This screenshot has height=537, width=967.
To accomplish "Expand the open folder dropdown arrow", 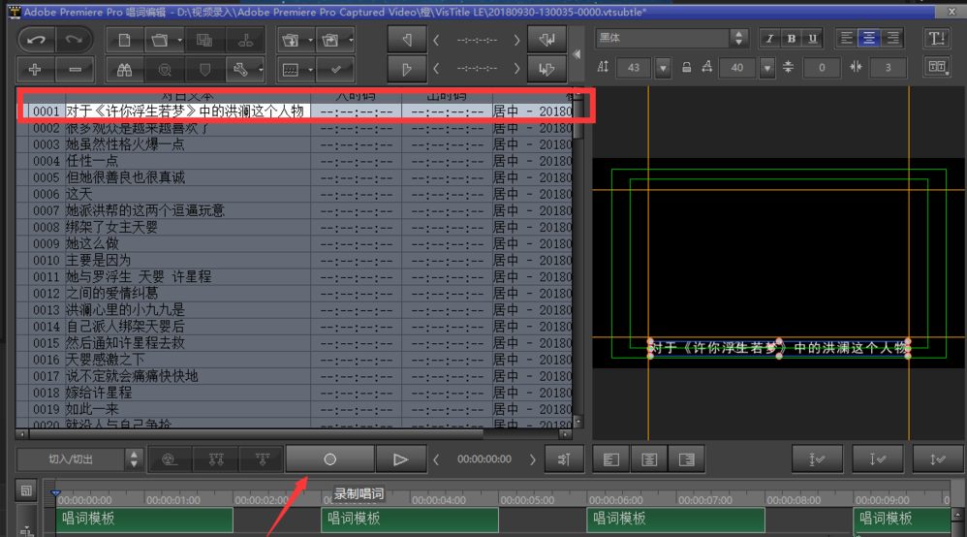I will [176, 41].
